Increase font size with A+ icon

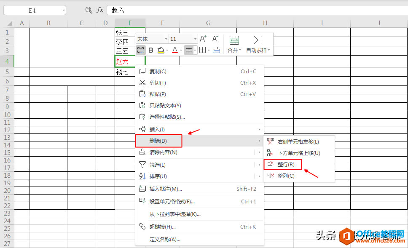click(x=203, y=39)
